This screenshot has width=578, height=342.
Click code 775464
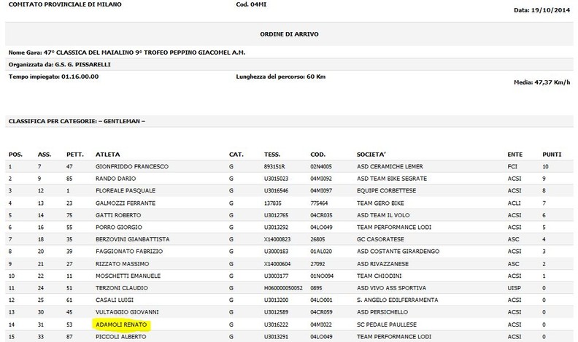[319, 203]
